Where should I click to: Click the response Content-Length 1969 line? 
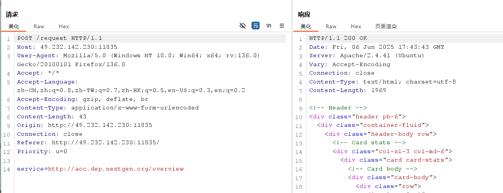(347, 90)
